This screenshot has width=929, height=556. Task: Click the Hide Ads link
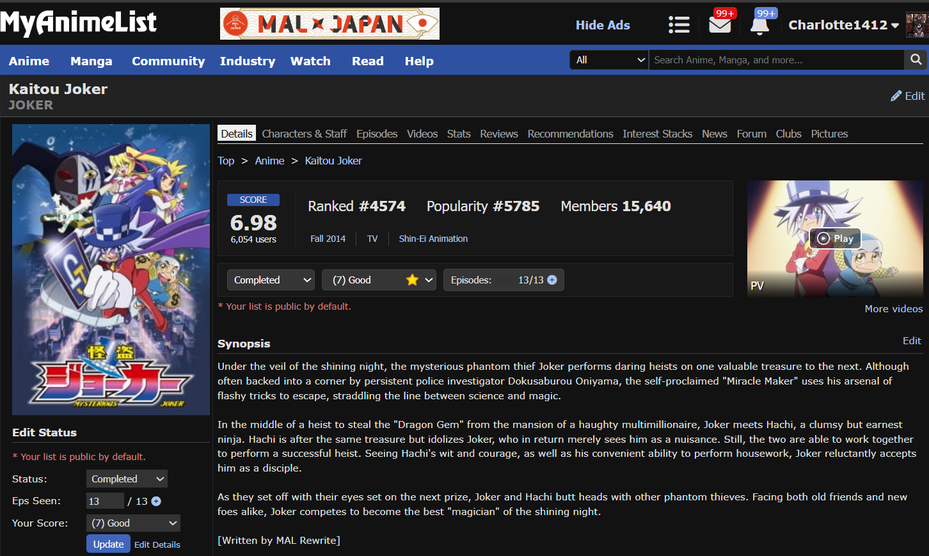(x=603, y=25)
